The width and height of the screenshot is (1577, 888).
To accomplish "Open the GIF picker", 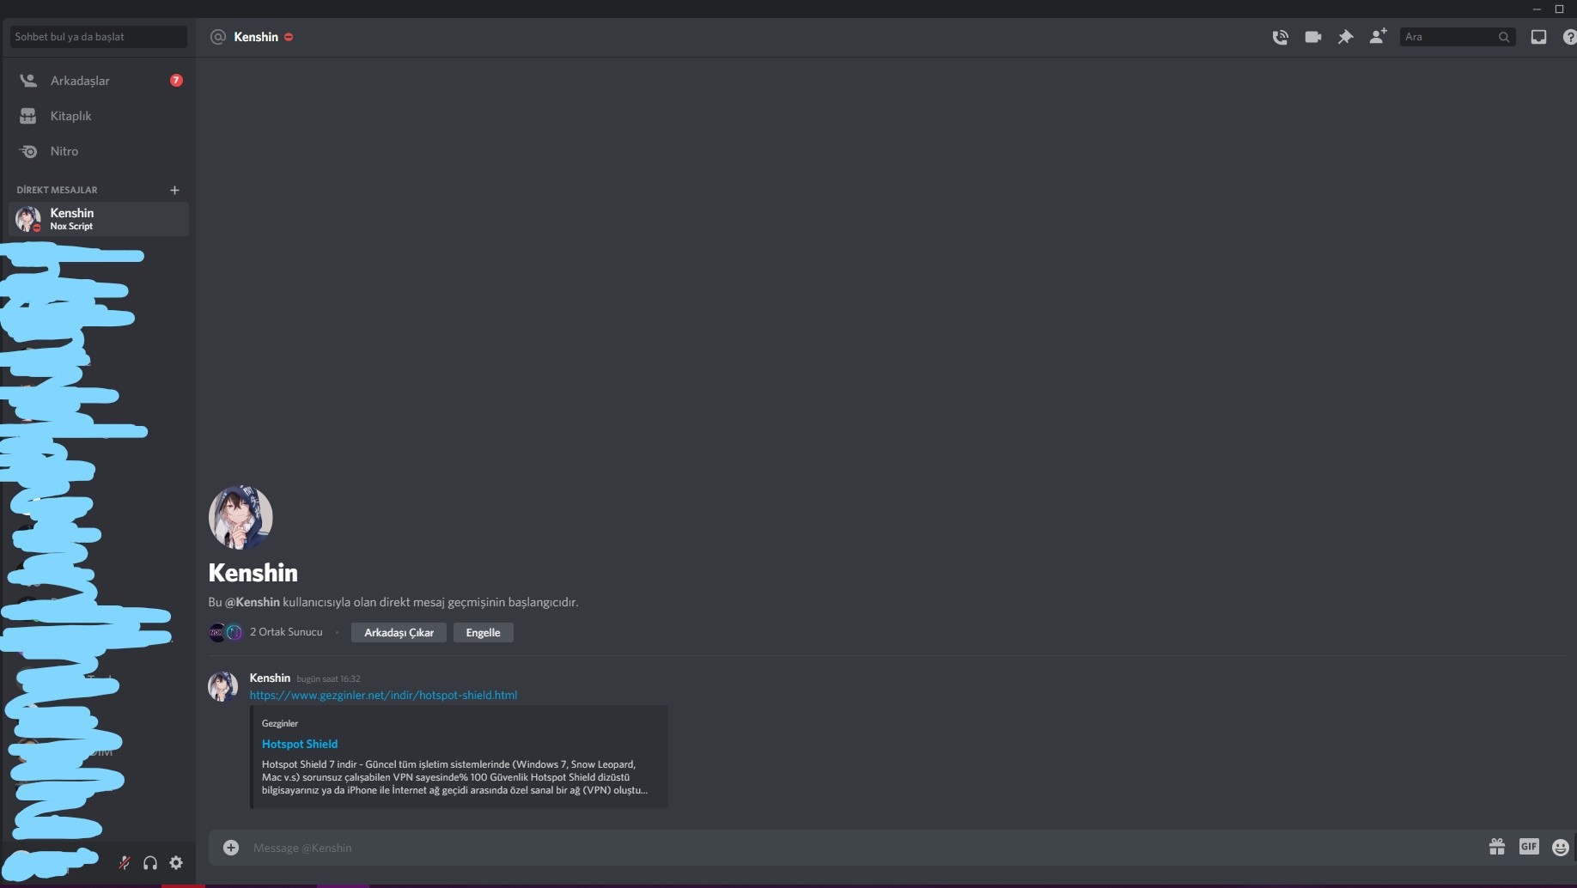I will click(x=1529, y=847).
